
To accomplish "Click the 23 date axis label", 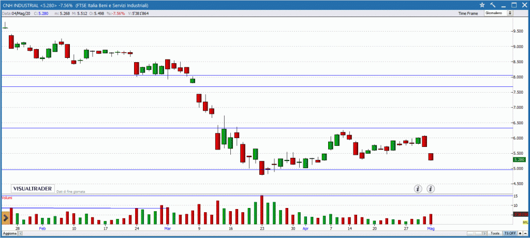I will [262, 229].
